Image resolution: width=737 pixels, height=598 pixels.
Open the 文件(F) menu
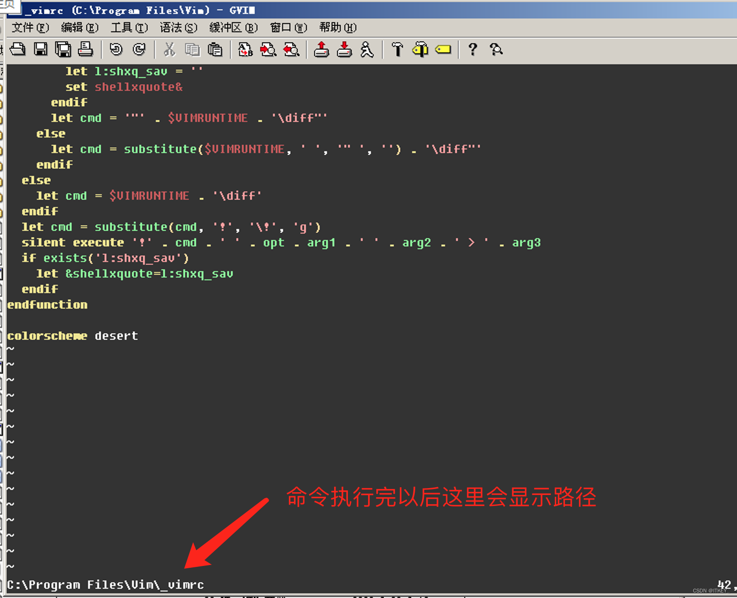(x=30, y=27)
